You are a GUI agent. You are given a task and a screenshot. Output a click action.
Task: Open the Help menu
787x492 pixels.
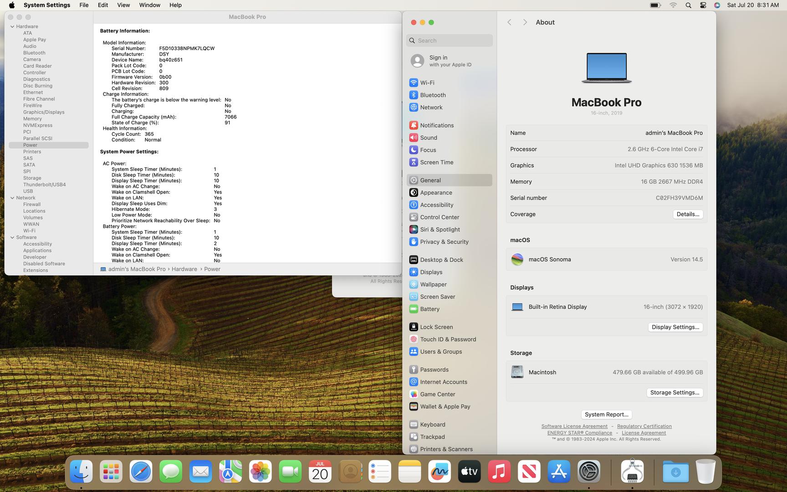click(x=175, y=5)
